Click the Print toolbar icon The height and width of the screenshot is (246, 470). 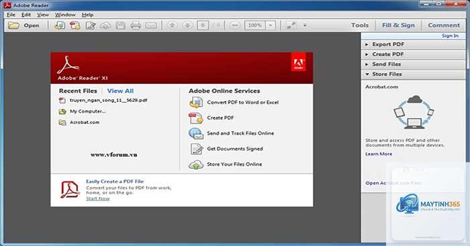[136, 25]
